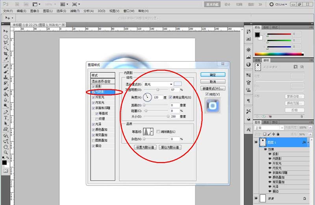
Task: Open the Character panel A icon
Action: [248, 130]
